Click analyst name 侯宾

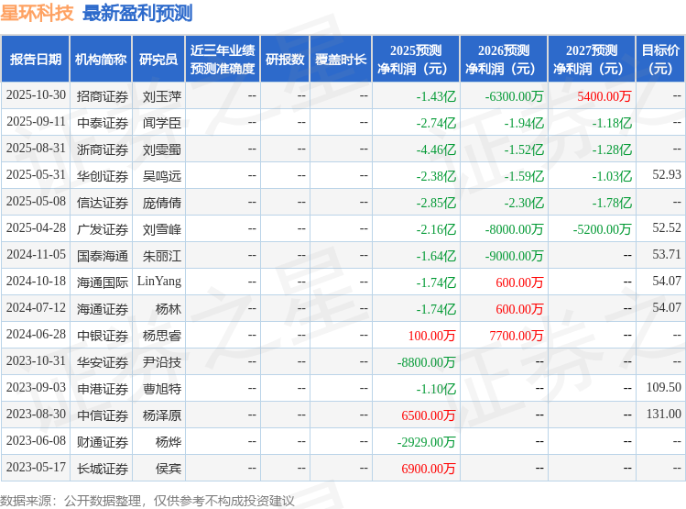pos(169,469)
